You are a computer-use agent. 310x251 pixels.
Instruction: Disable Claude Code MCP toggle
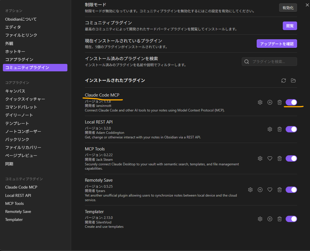pyautogui.click(x=291, y=102)
